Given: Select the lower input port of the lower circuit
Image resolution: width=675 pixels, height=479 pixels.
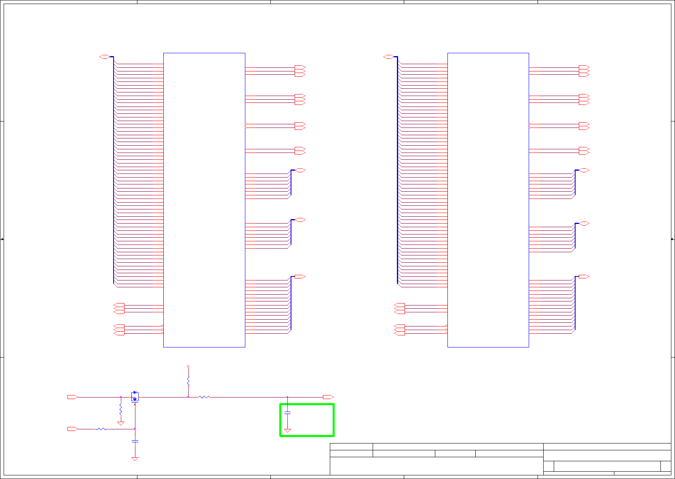Looking at the screenshot, I should [73, 429].
